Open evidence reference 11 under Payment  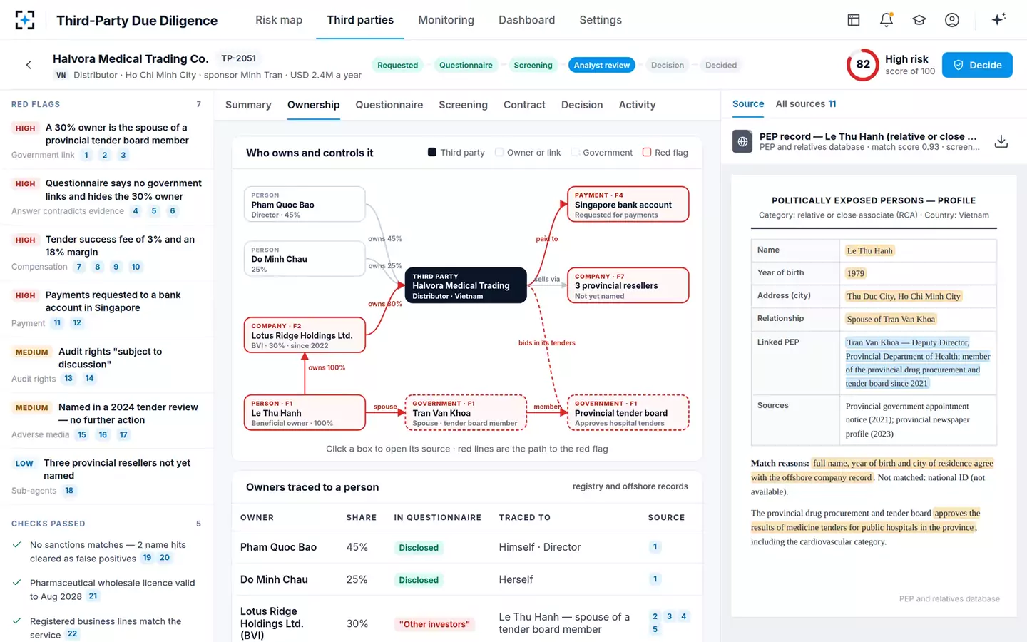(x=58, y=323)
